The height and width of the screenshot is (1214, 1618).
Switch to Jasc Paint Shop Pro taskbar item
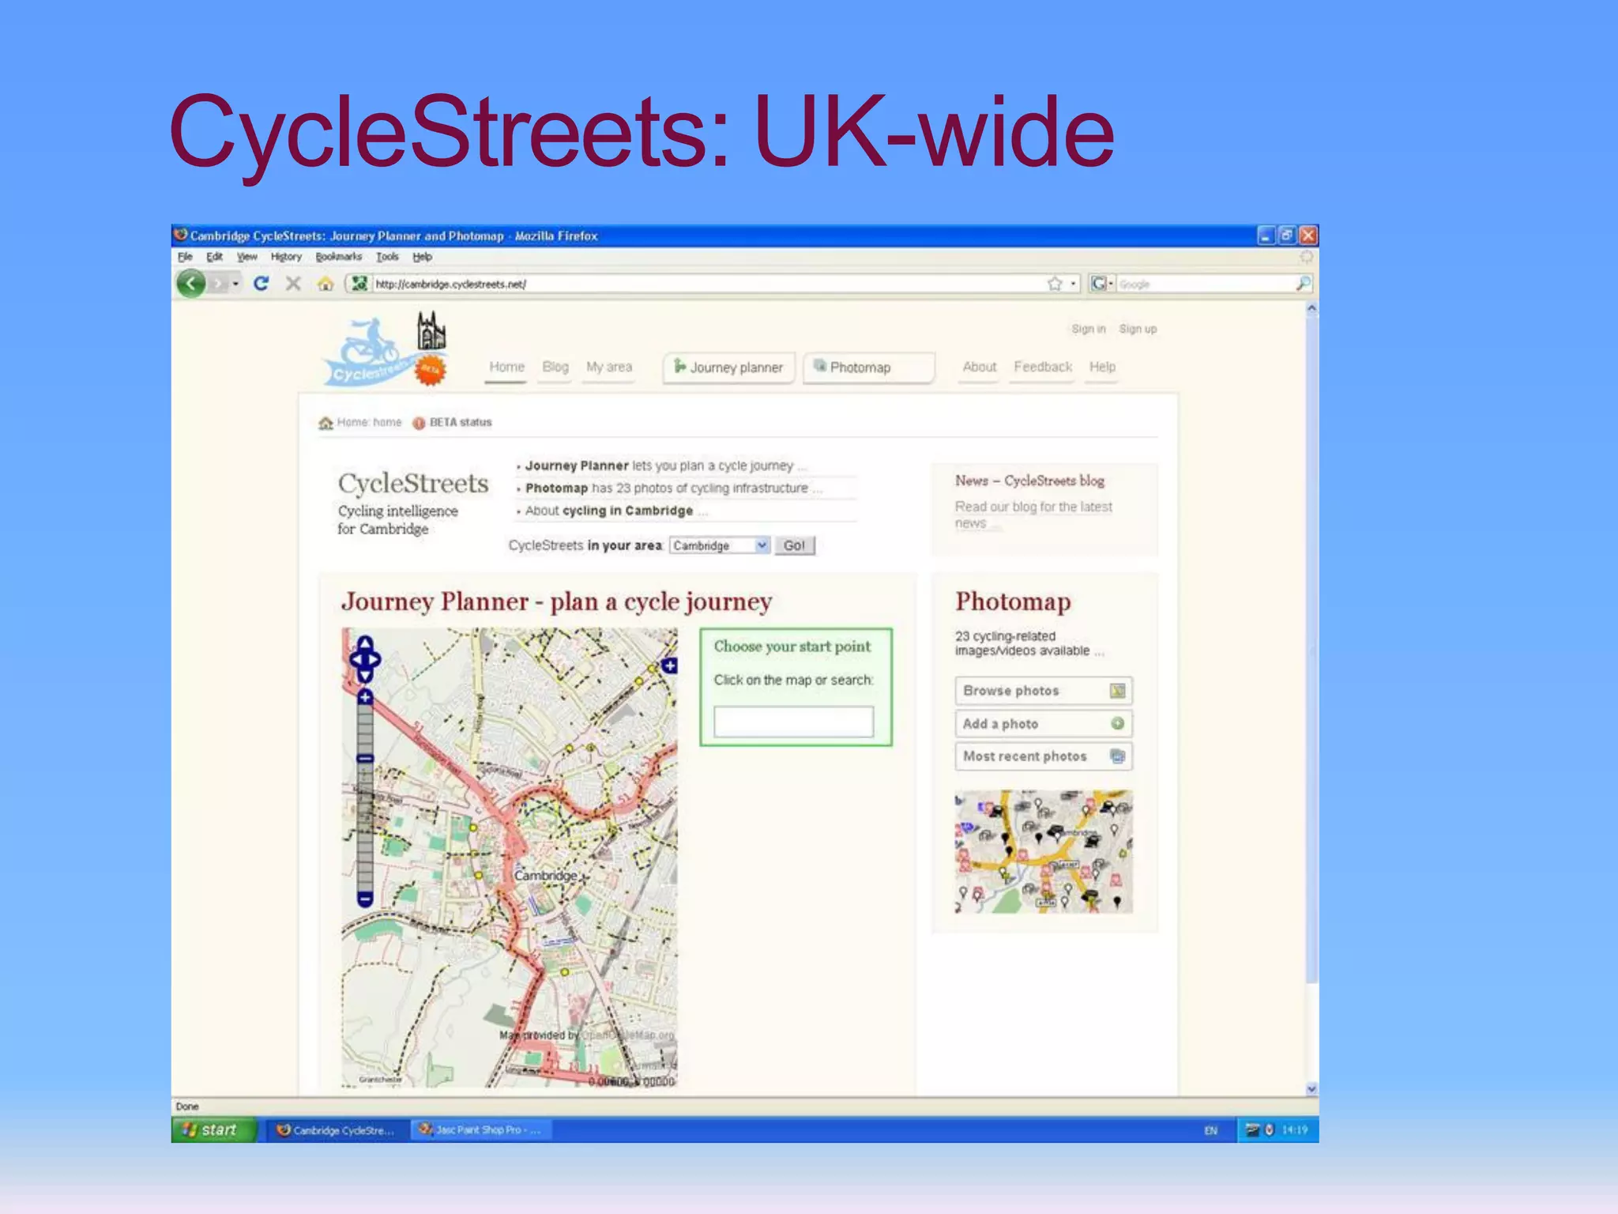pyautogui.click(x=482, y=1130)
